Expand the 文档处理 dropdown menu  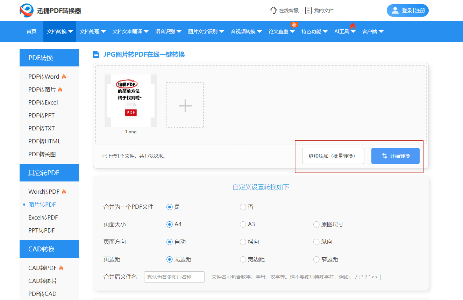(x=93, y=31)
